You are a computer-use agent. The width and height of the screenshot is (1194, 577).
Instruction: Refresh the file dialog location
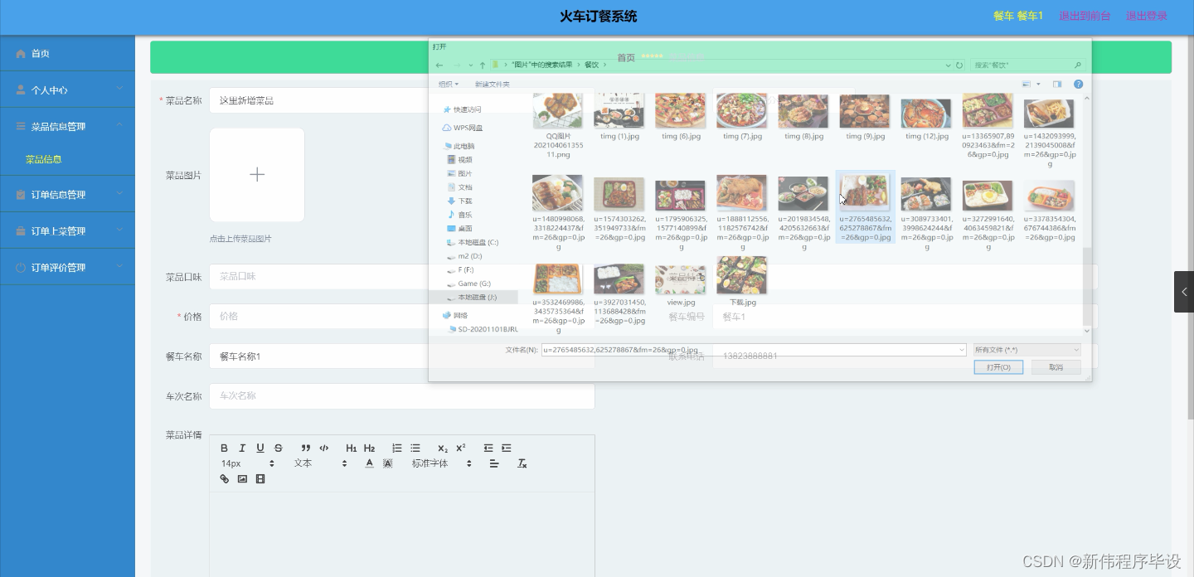(x=960, y=65)
